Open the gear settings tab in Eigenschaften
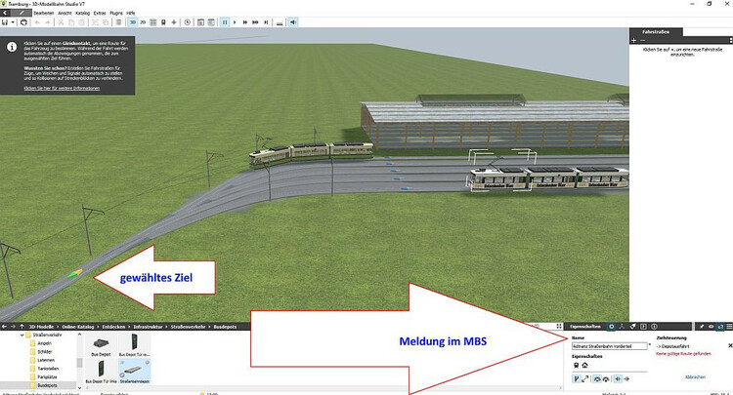This screenshot has height=395, width=733. tap(611, 327)
